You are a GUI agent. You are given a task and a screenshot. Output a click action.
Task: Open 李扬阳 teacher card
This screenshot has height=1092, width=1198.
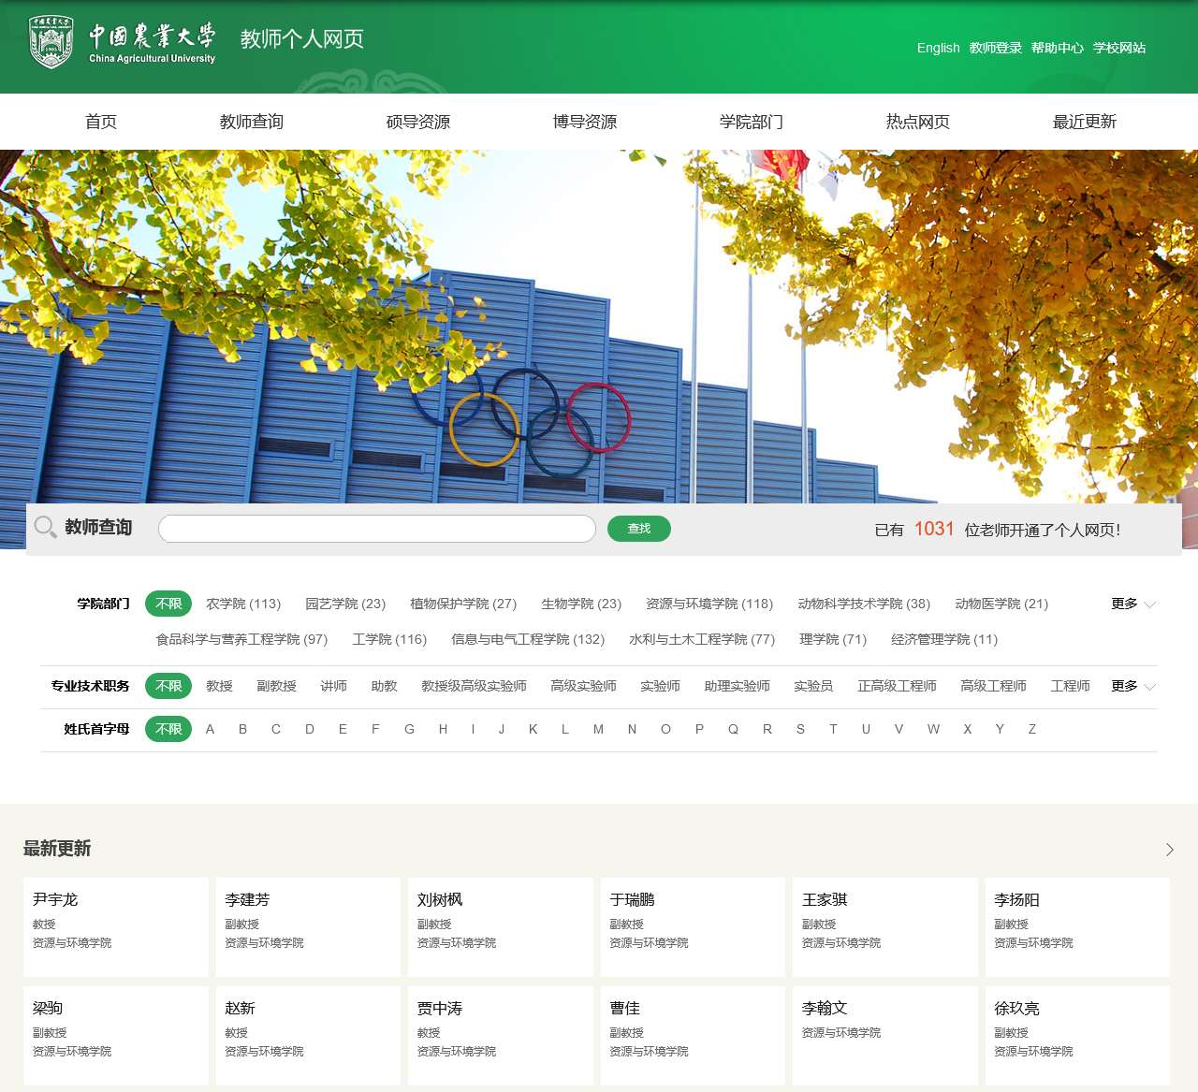1077,927
